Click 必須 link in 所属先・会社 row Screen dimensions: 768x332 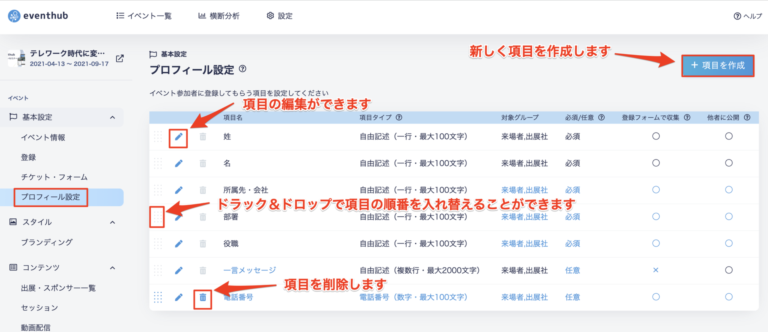[573, 190]
